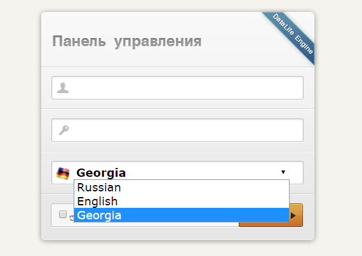The height and width of the screenshot is (256, 362).
Task: Focus the username input field
Action: (x=177, y=88)
